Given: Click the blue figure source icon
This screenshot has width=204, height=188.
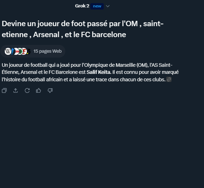Looking at the screenshot, I should (x=13, y=51).
